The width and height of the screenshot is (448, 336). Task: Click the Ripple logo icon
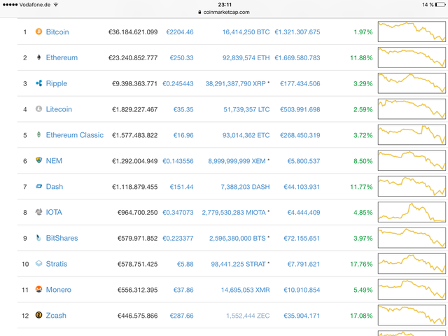point(38,83)
